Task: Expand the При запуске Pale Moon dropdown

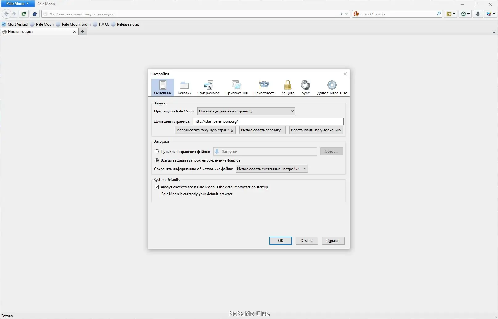Action: click(x=246, y=111)
